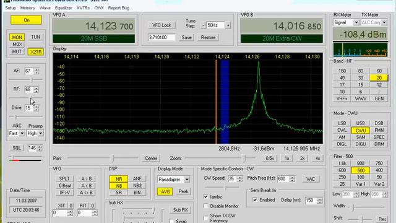The image size is (396, 223).
Task: Click the Sub RX button
Action: (x=181, y=210)
